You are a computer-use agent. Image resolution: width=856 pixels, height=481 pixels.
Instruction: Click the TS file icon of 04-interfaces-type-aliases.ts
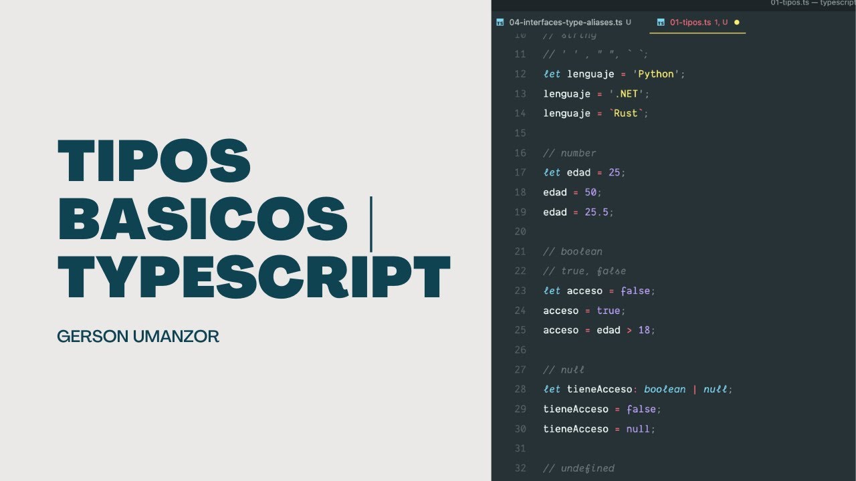(500, 22)
